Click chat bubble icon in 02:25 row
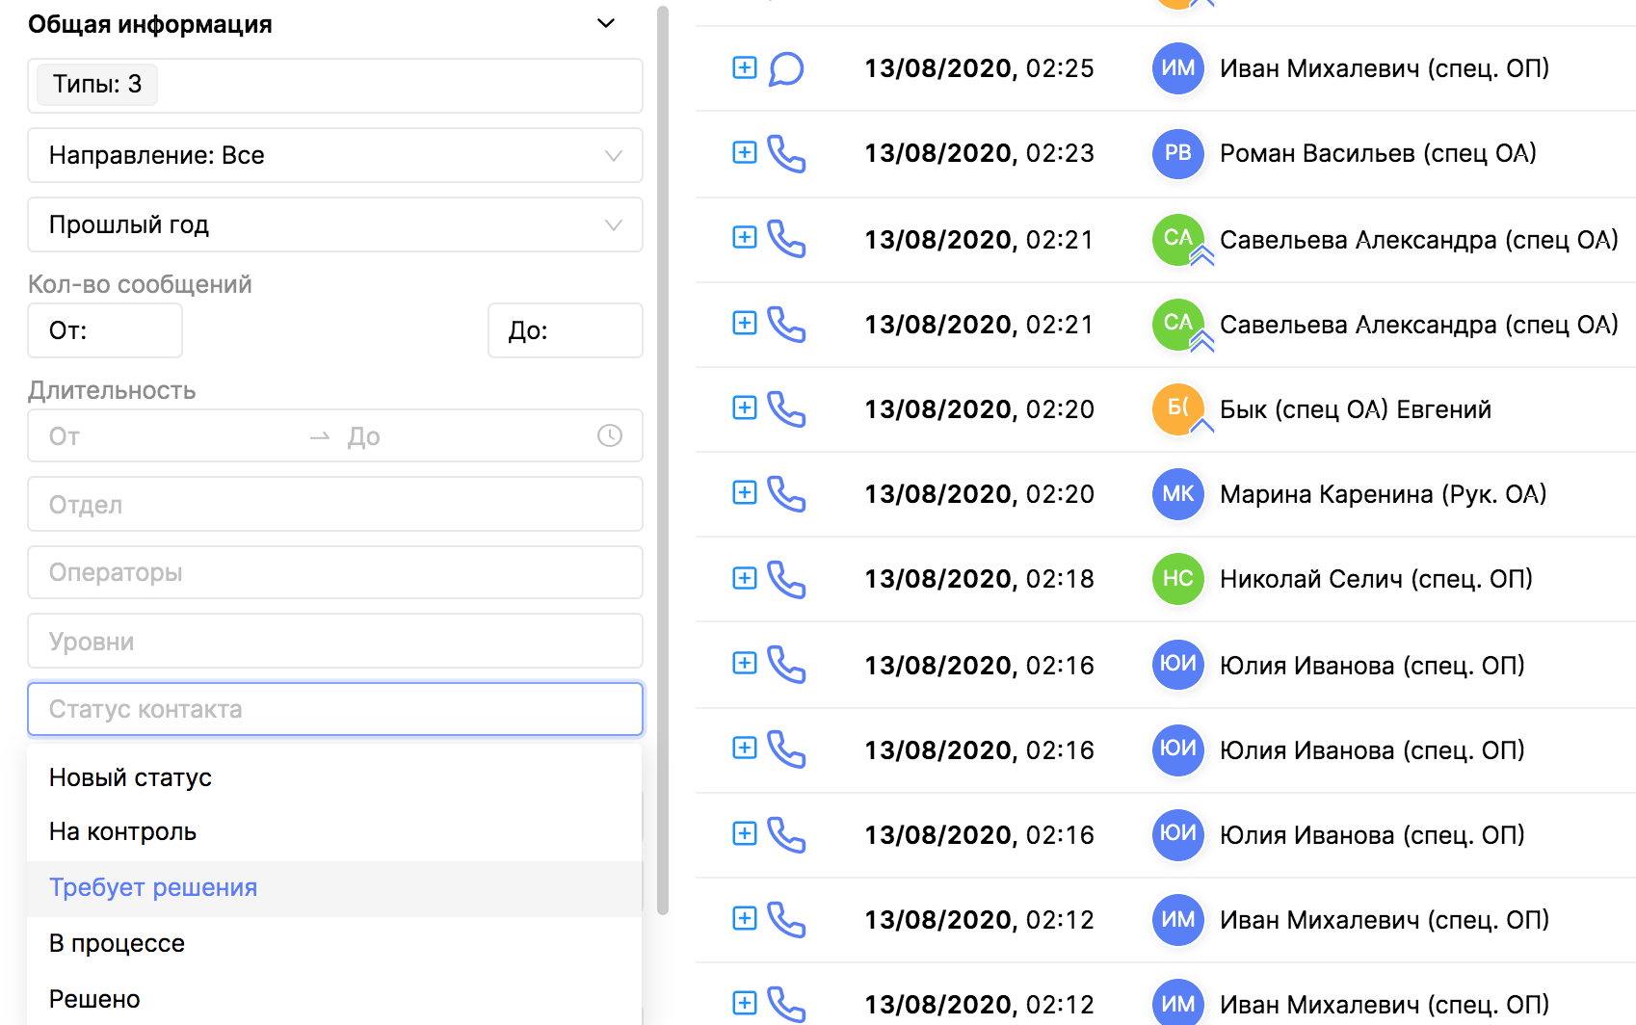1636x1025 pixels. point(786,68)
